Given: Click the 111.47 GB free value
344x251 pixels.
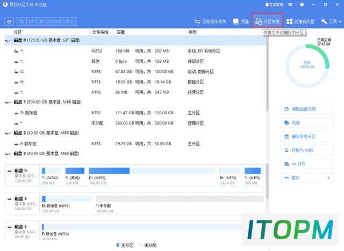Looking at the screenshot, I should click(125, 113).
